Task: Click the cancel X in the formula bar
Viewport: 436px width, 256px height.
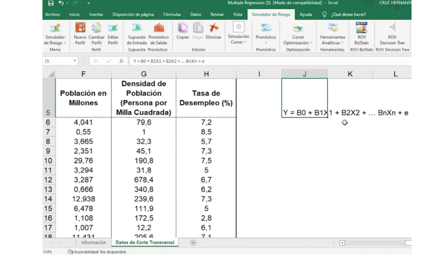Action: point(96,61)
